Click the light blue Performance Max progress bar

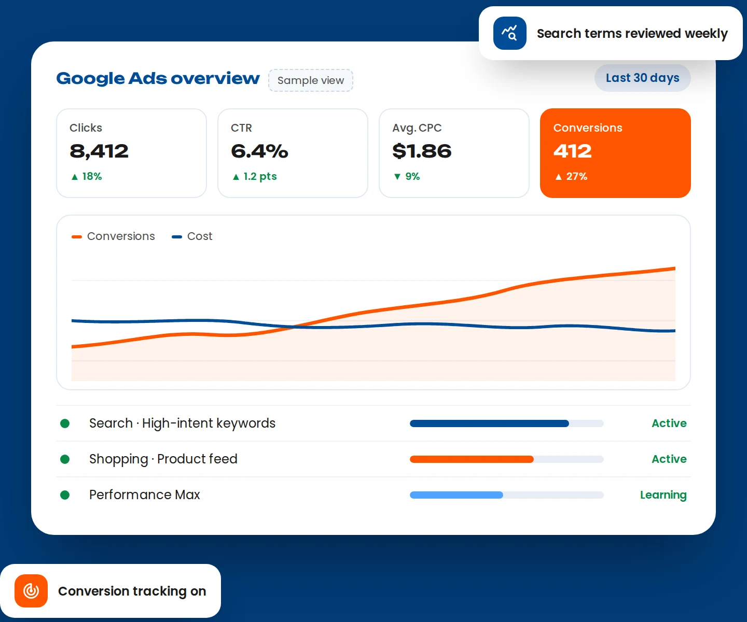(507, 495)
